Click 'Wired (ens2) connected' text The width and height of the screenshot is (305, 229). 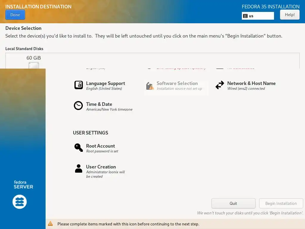(x=246, y=89)
